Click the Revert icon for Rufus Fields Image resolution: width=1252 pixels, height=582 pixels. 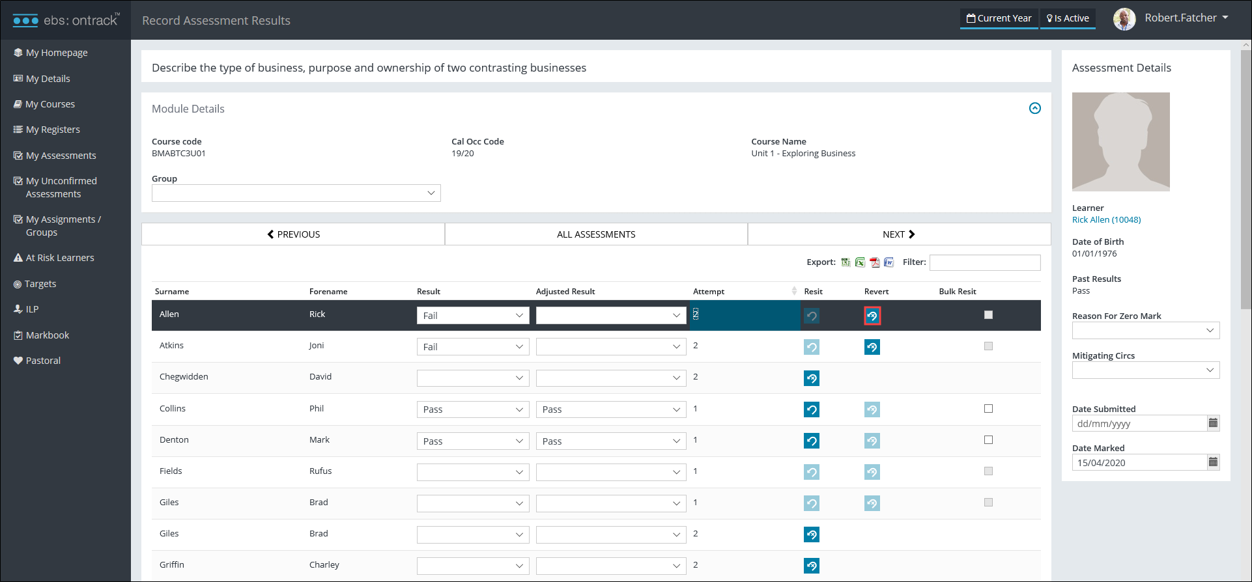click(x=872, y=472)
